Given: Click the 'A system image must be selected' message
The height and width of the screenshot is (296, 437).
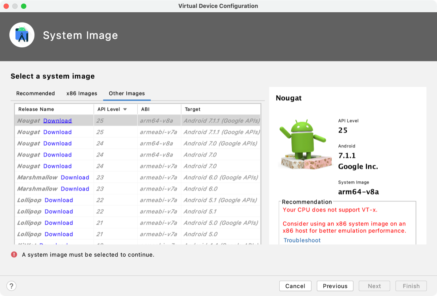Looking at the screenshot, I should 88,254.
